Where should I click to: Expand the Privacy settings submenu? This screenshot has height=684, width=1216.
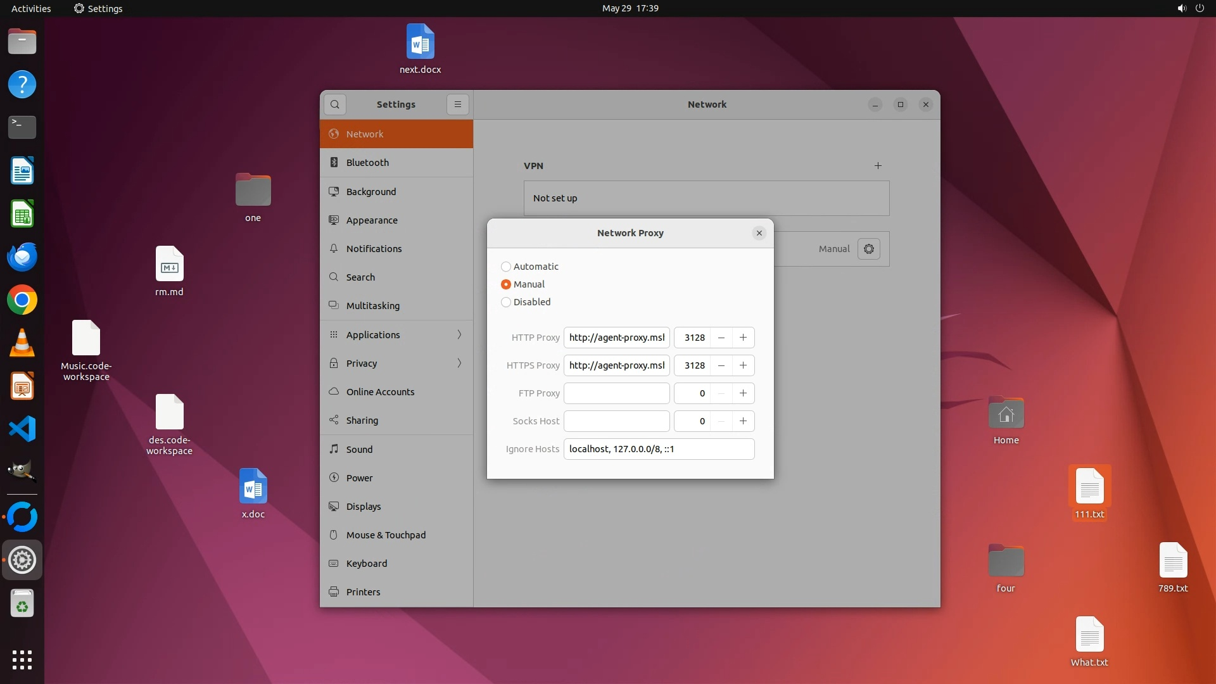click(396, 364)
